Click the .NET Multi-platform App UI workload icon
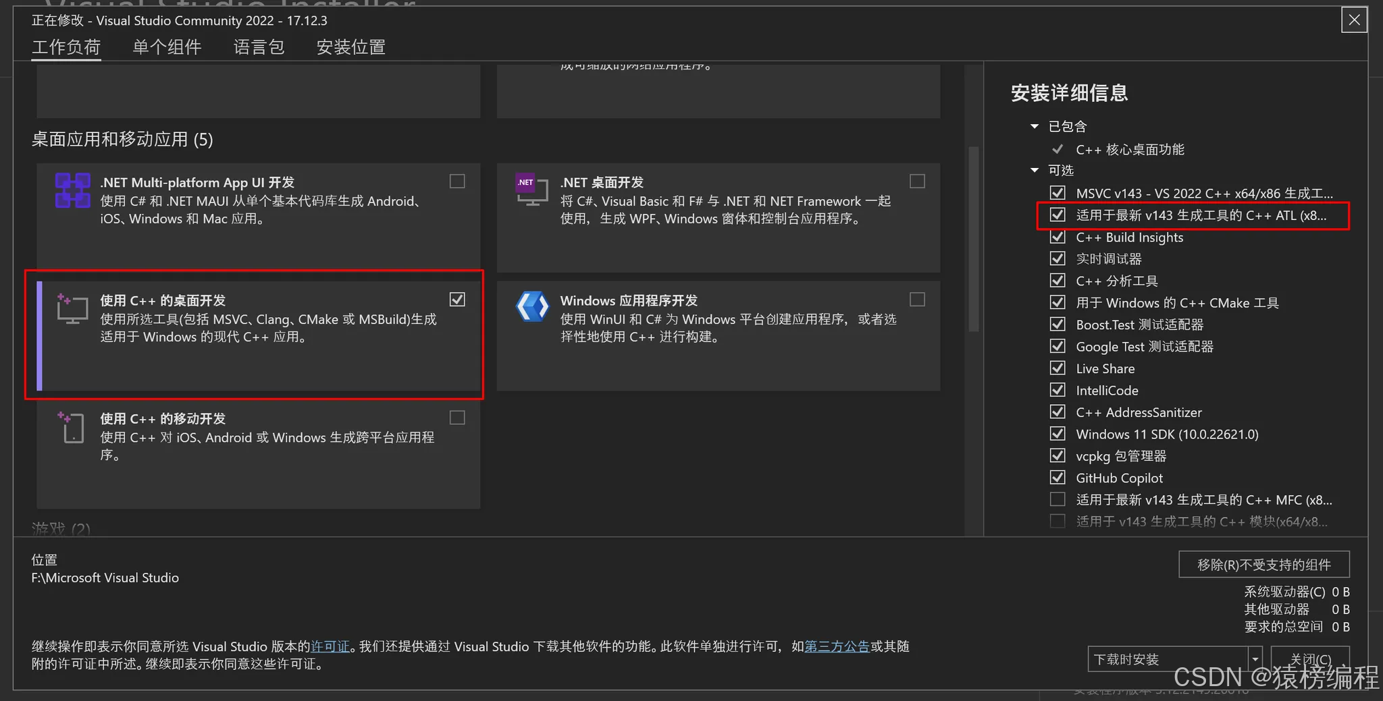Screen dimensions: 1383x701 click(73, 190)
